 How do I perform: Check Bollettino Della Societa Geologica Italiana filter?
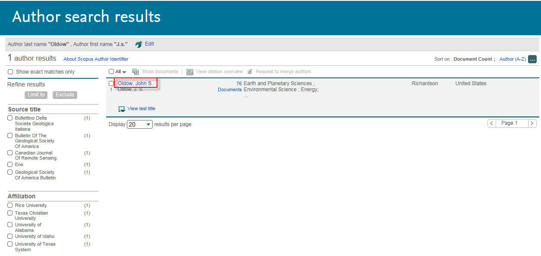point(10,118)
